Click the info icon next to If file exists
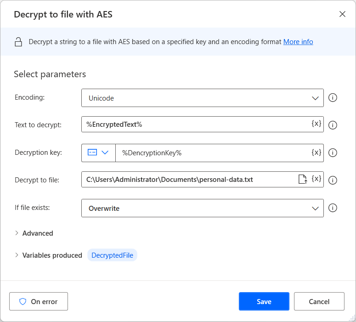The height and width of the screenshot is (322, 356). (333, 208)
